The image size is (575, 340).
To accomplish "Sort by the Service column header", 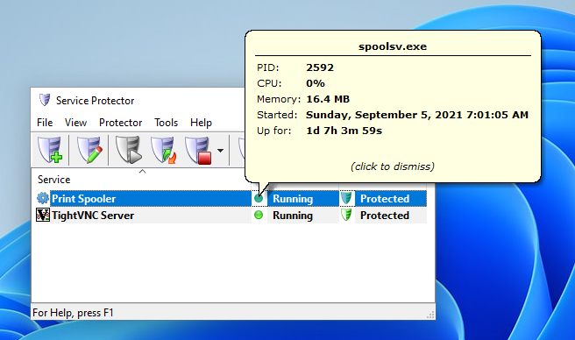I will click(x=54, y=180).
